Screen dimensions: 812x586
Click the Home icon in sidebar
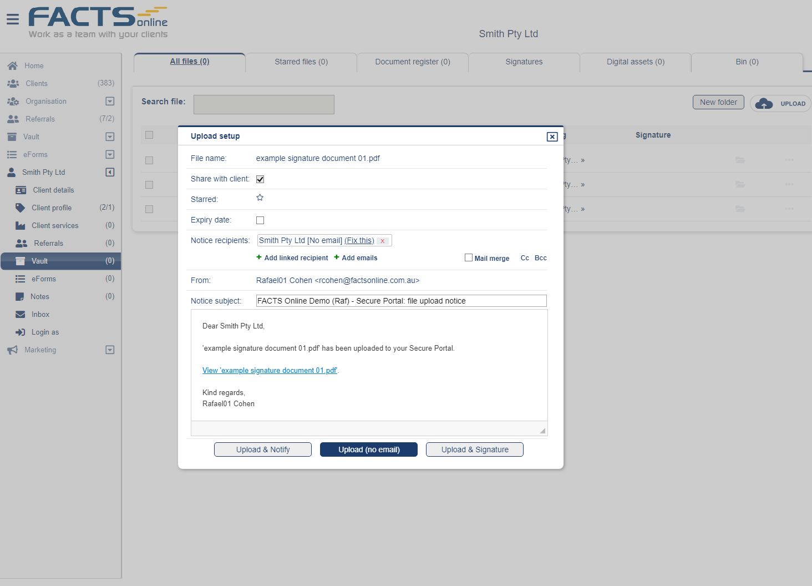point(12,65)
